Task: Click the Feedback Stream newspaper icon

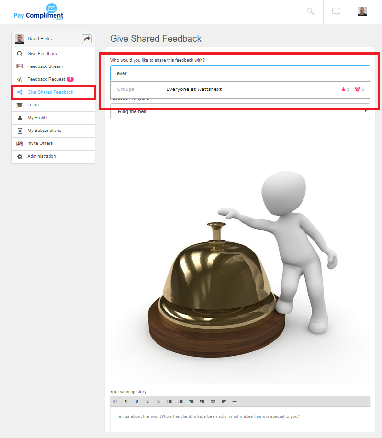Action: (20, 66)
